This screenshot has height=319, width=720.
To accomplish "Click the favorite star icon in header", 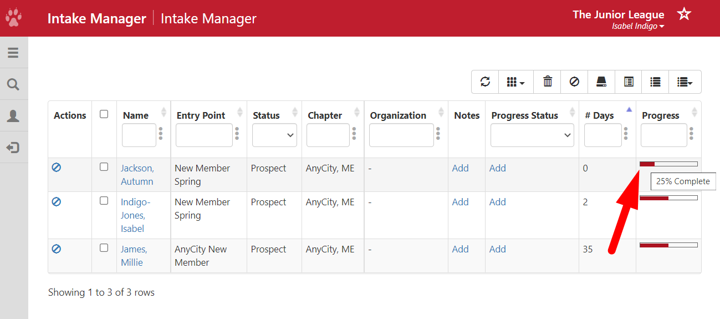I will tap(684, 14).
